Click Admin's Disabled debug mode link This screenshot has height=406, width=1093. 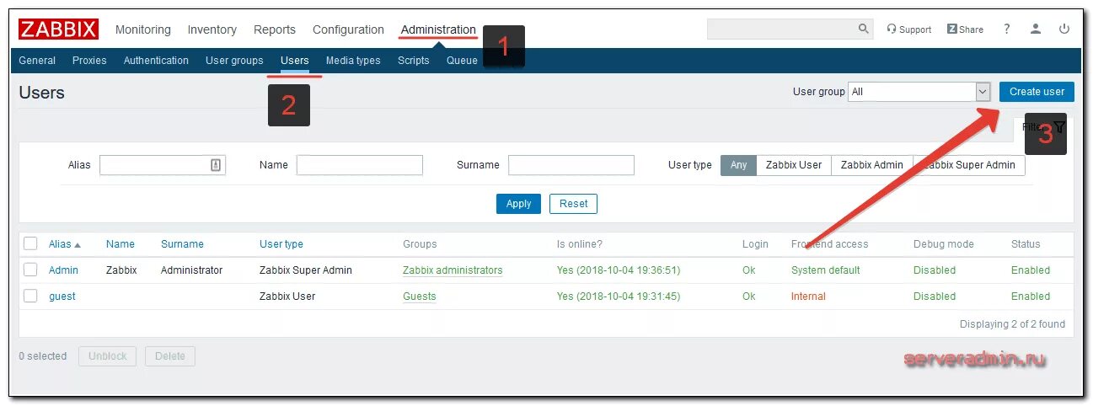935,270
